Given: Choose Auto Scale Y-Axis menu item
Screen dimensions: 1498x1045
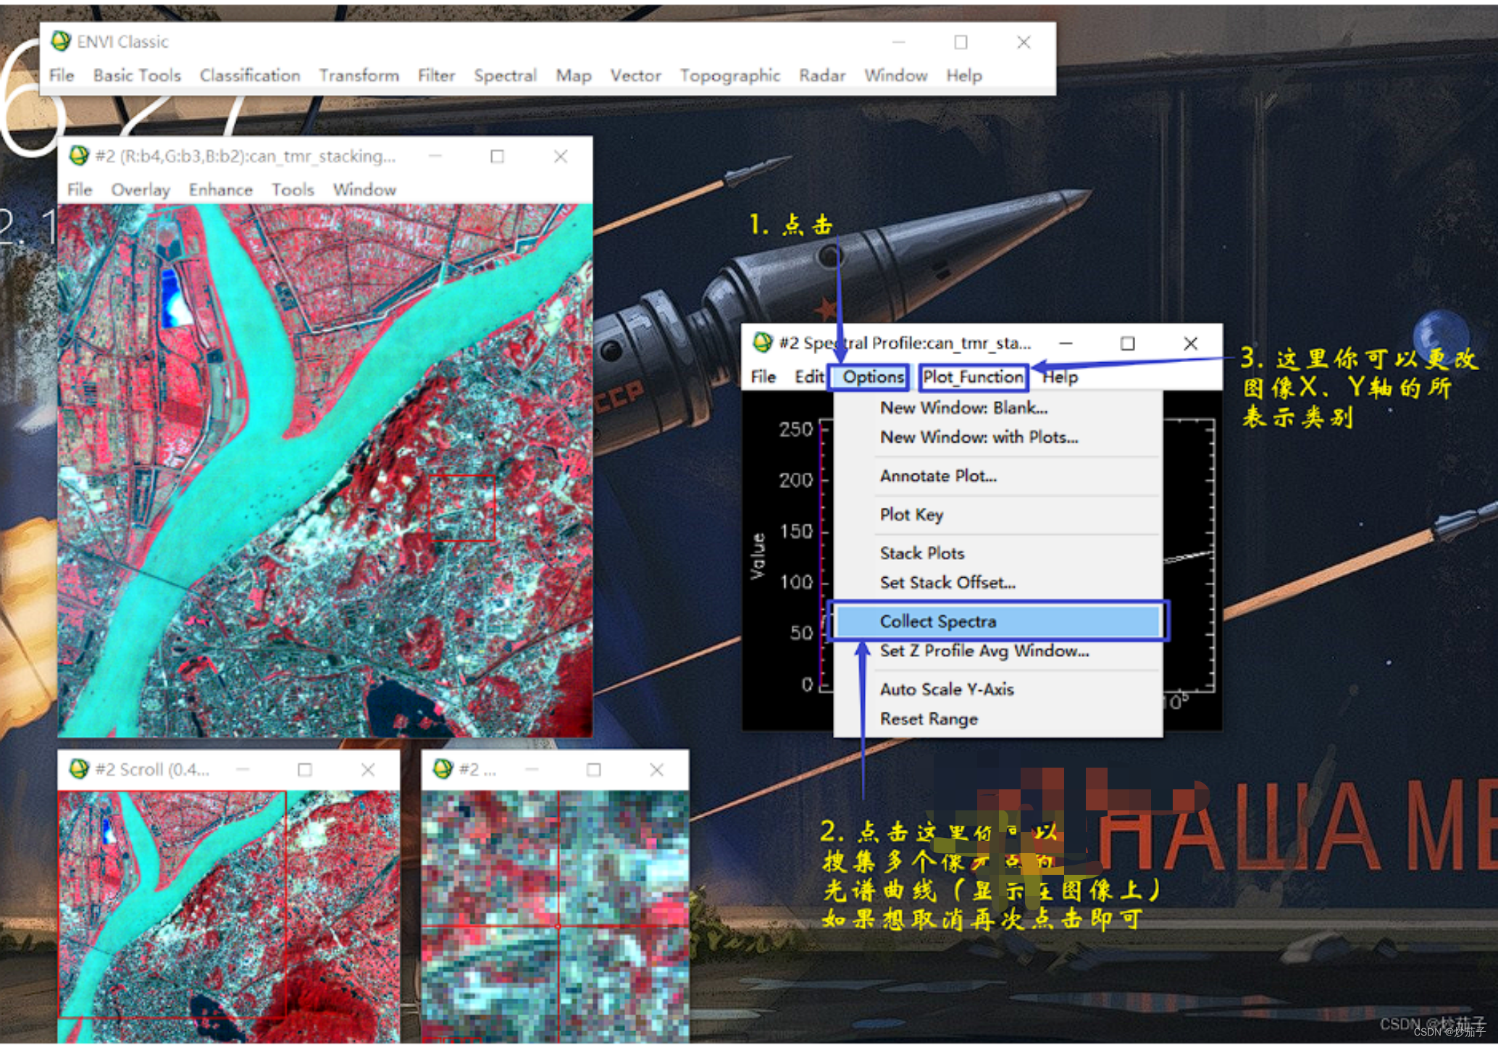Looking at the screenshot, I should point(946,689).
